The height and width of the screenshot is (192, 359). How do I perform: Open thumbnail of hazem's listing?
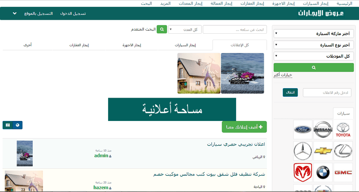pyautogui.click(x=24, y=181)
